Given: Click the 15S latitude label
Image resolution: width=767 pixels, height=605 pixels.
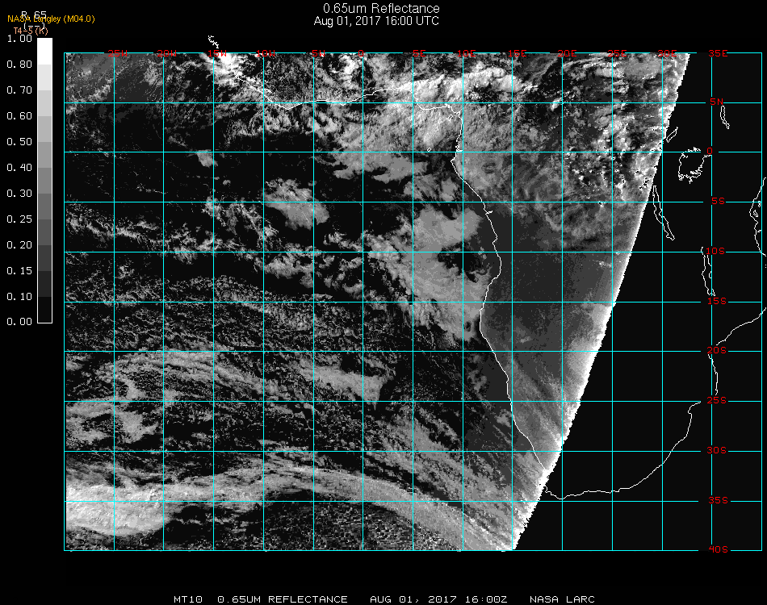Looking at the screenshot, I should (717, 301).
